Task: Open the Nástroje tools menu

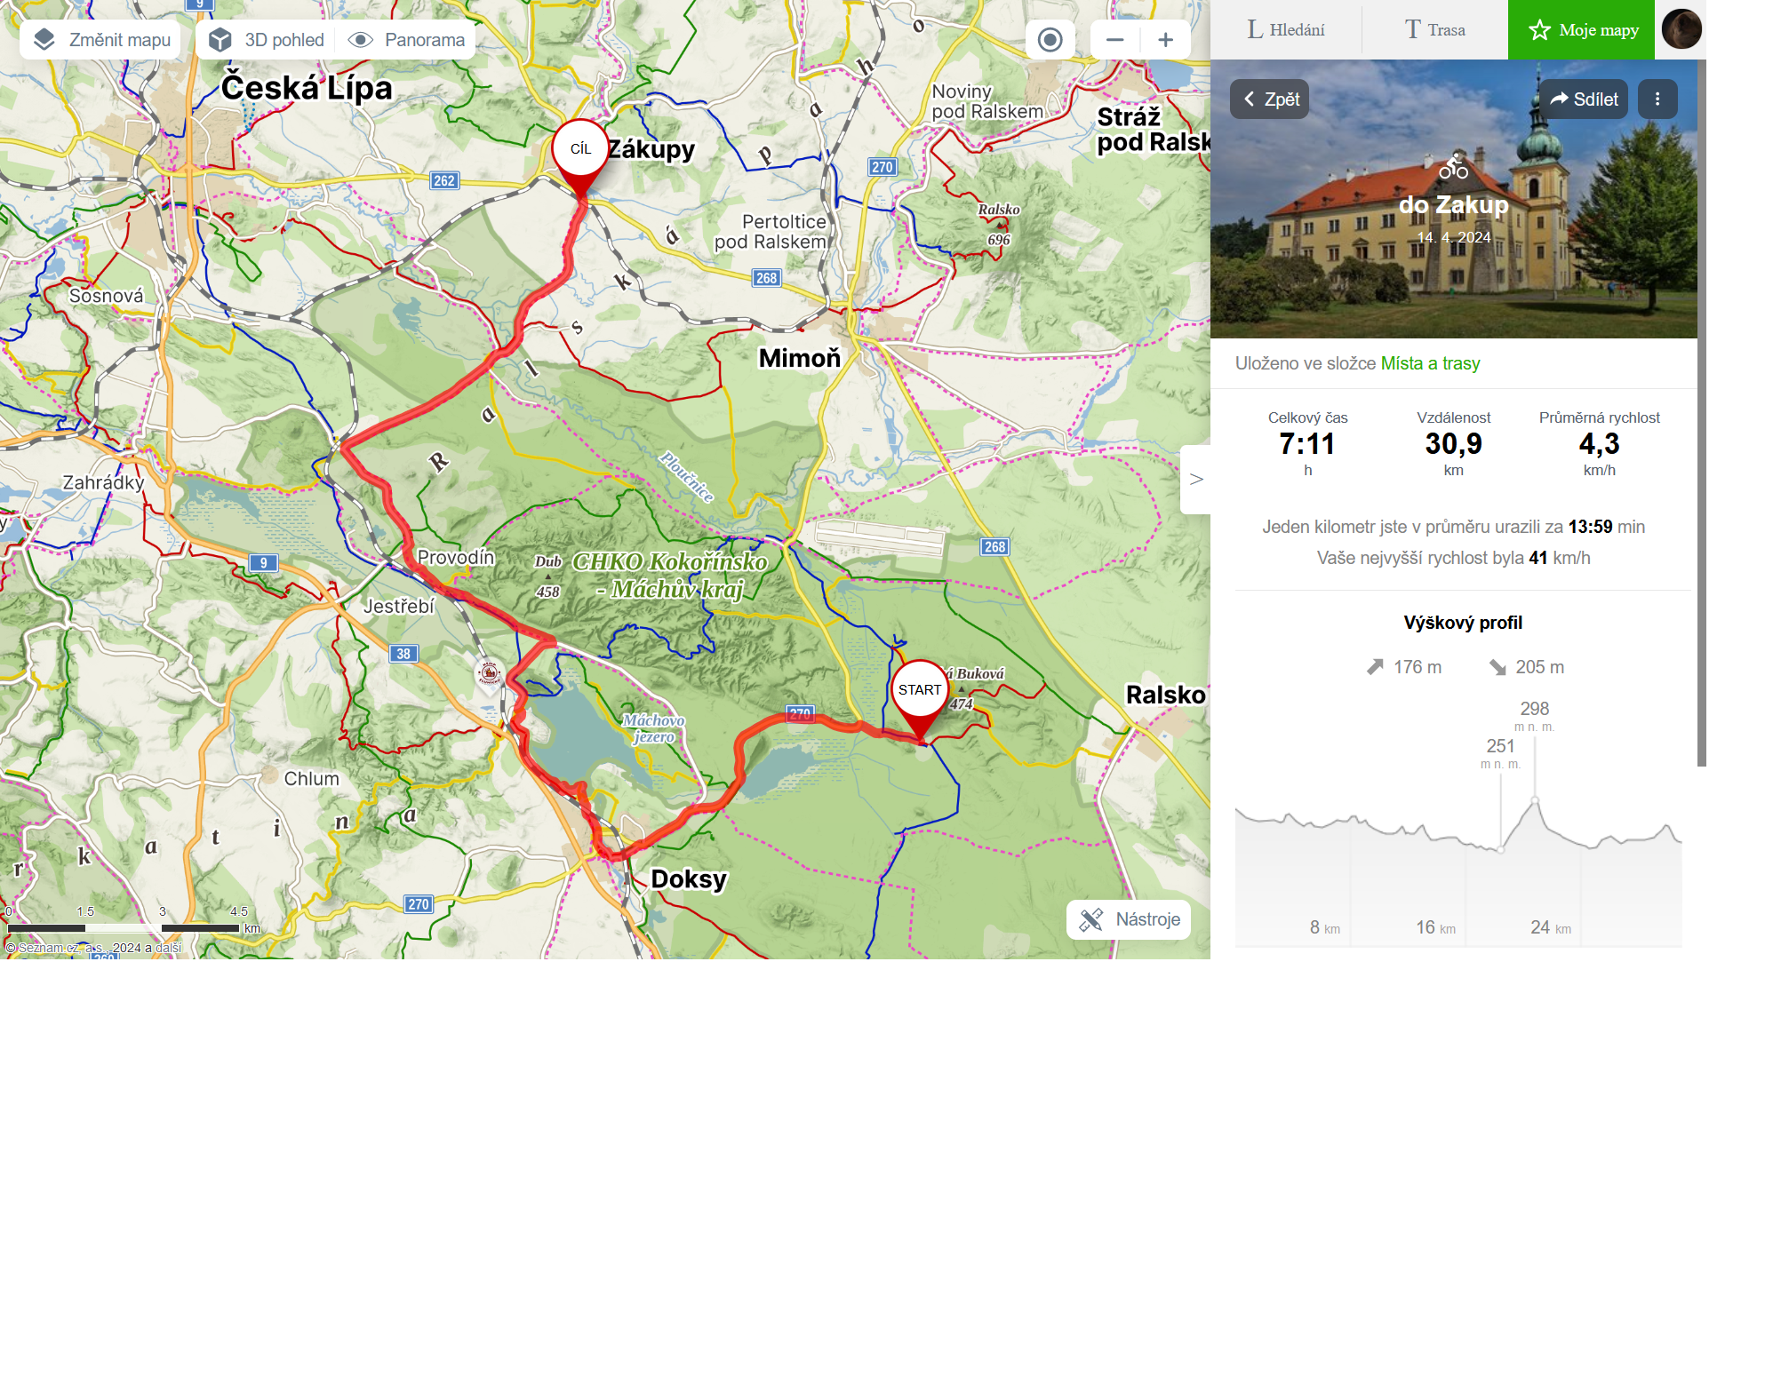Action: (1129, 919)
